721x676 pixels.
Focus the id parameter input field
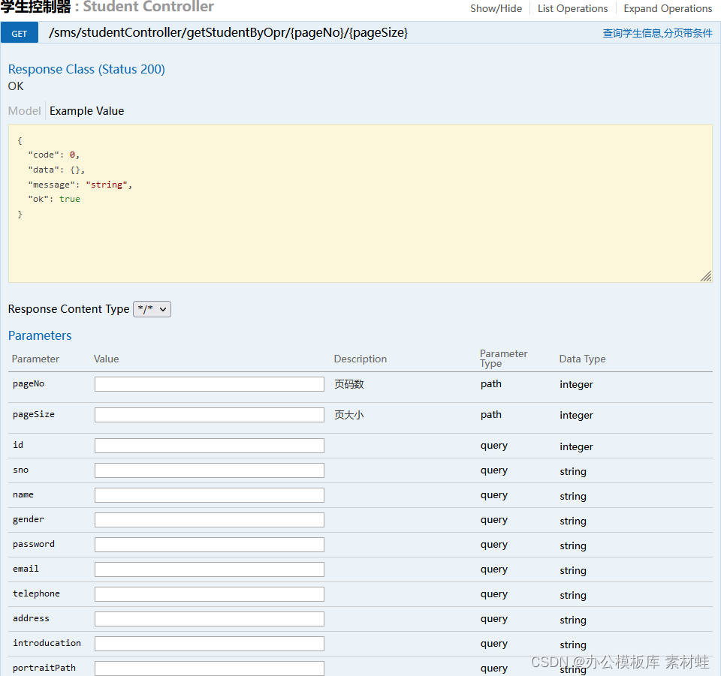pyautogui.click(x=209, y=446)
